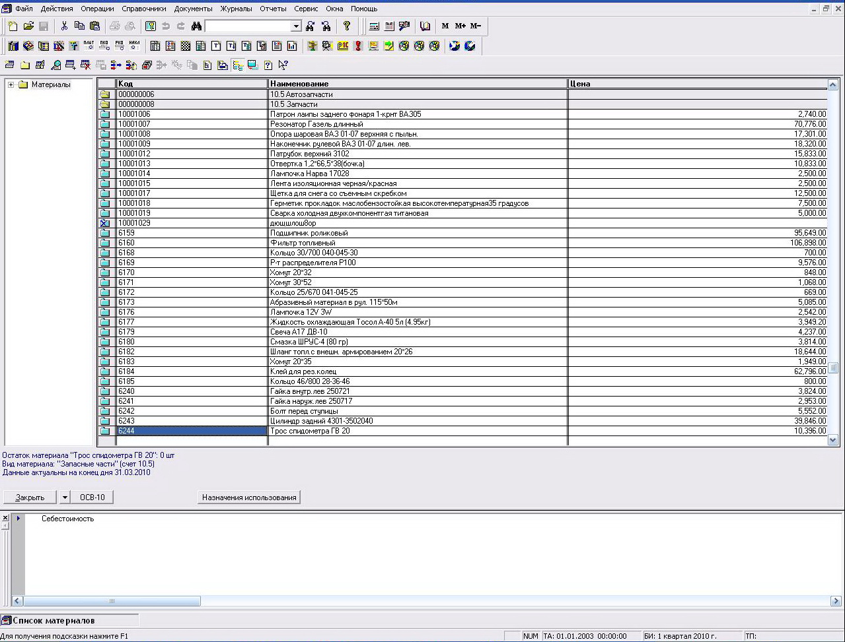This screenshot has width=845, height=642.
Task: Select the row Резонатор Газель длинный
Action: 462,124
